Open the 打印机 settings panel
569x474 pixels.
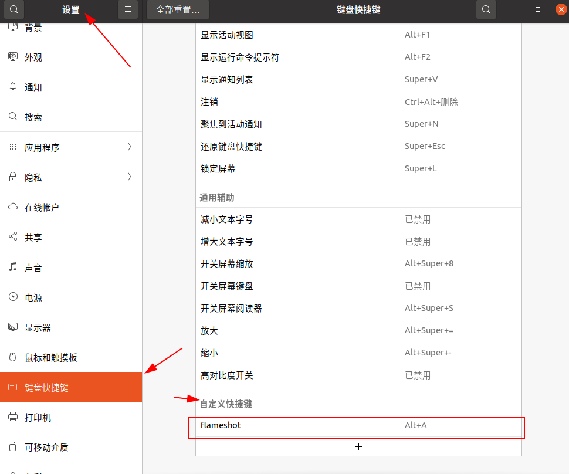71,417
